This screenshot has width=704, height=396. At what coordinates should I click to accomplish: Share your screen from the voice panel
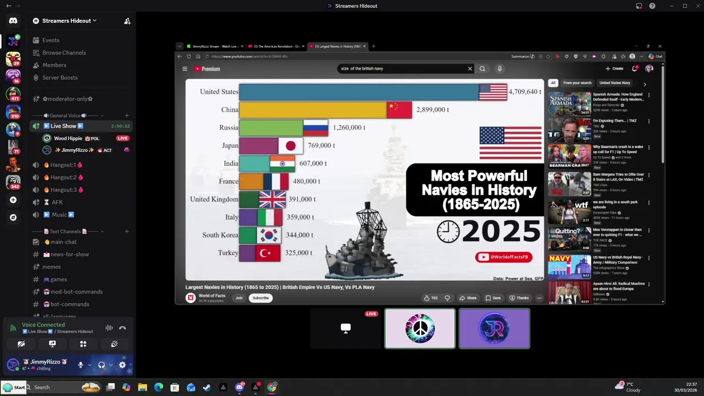52,344
